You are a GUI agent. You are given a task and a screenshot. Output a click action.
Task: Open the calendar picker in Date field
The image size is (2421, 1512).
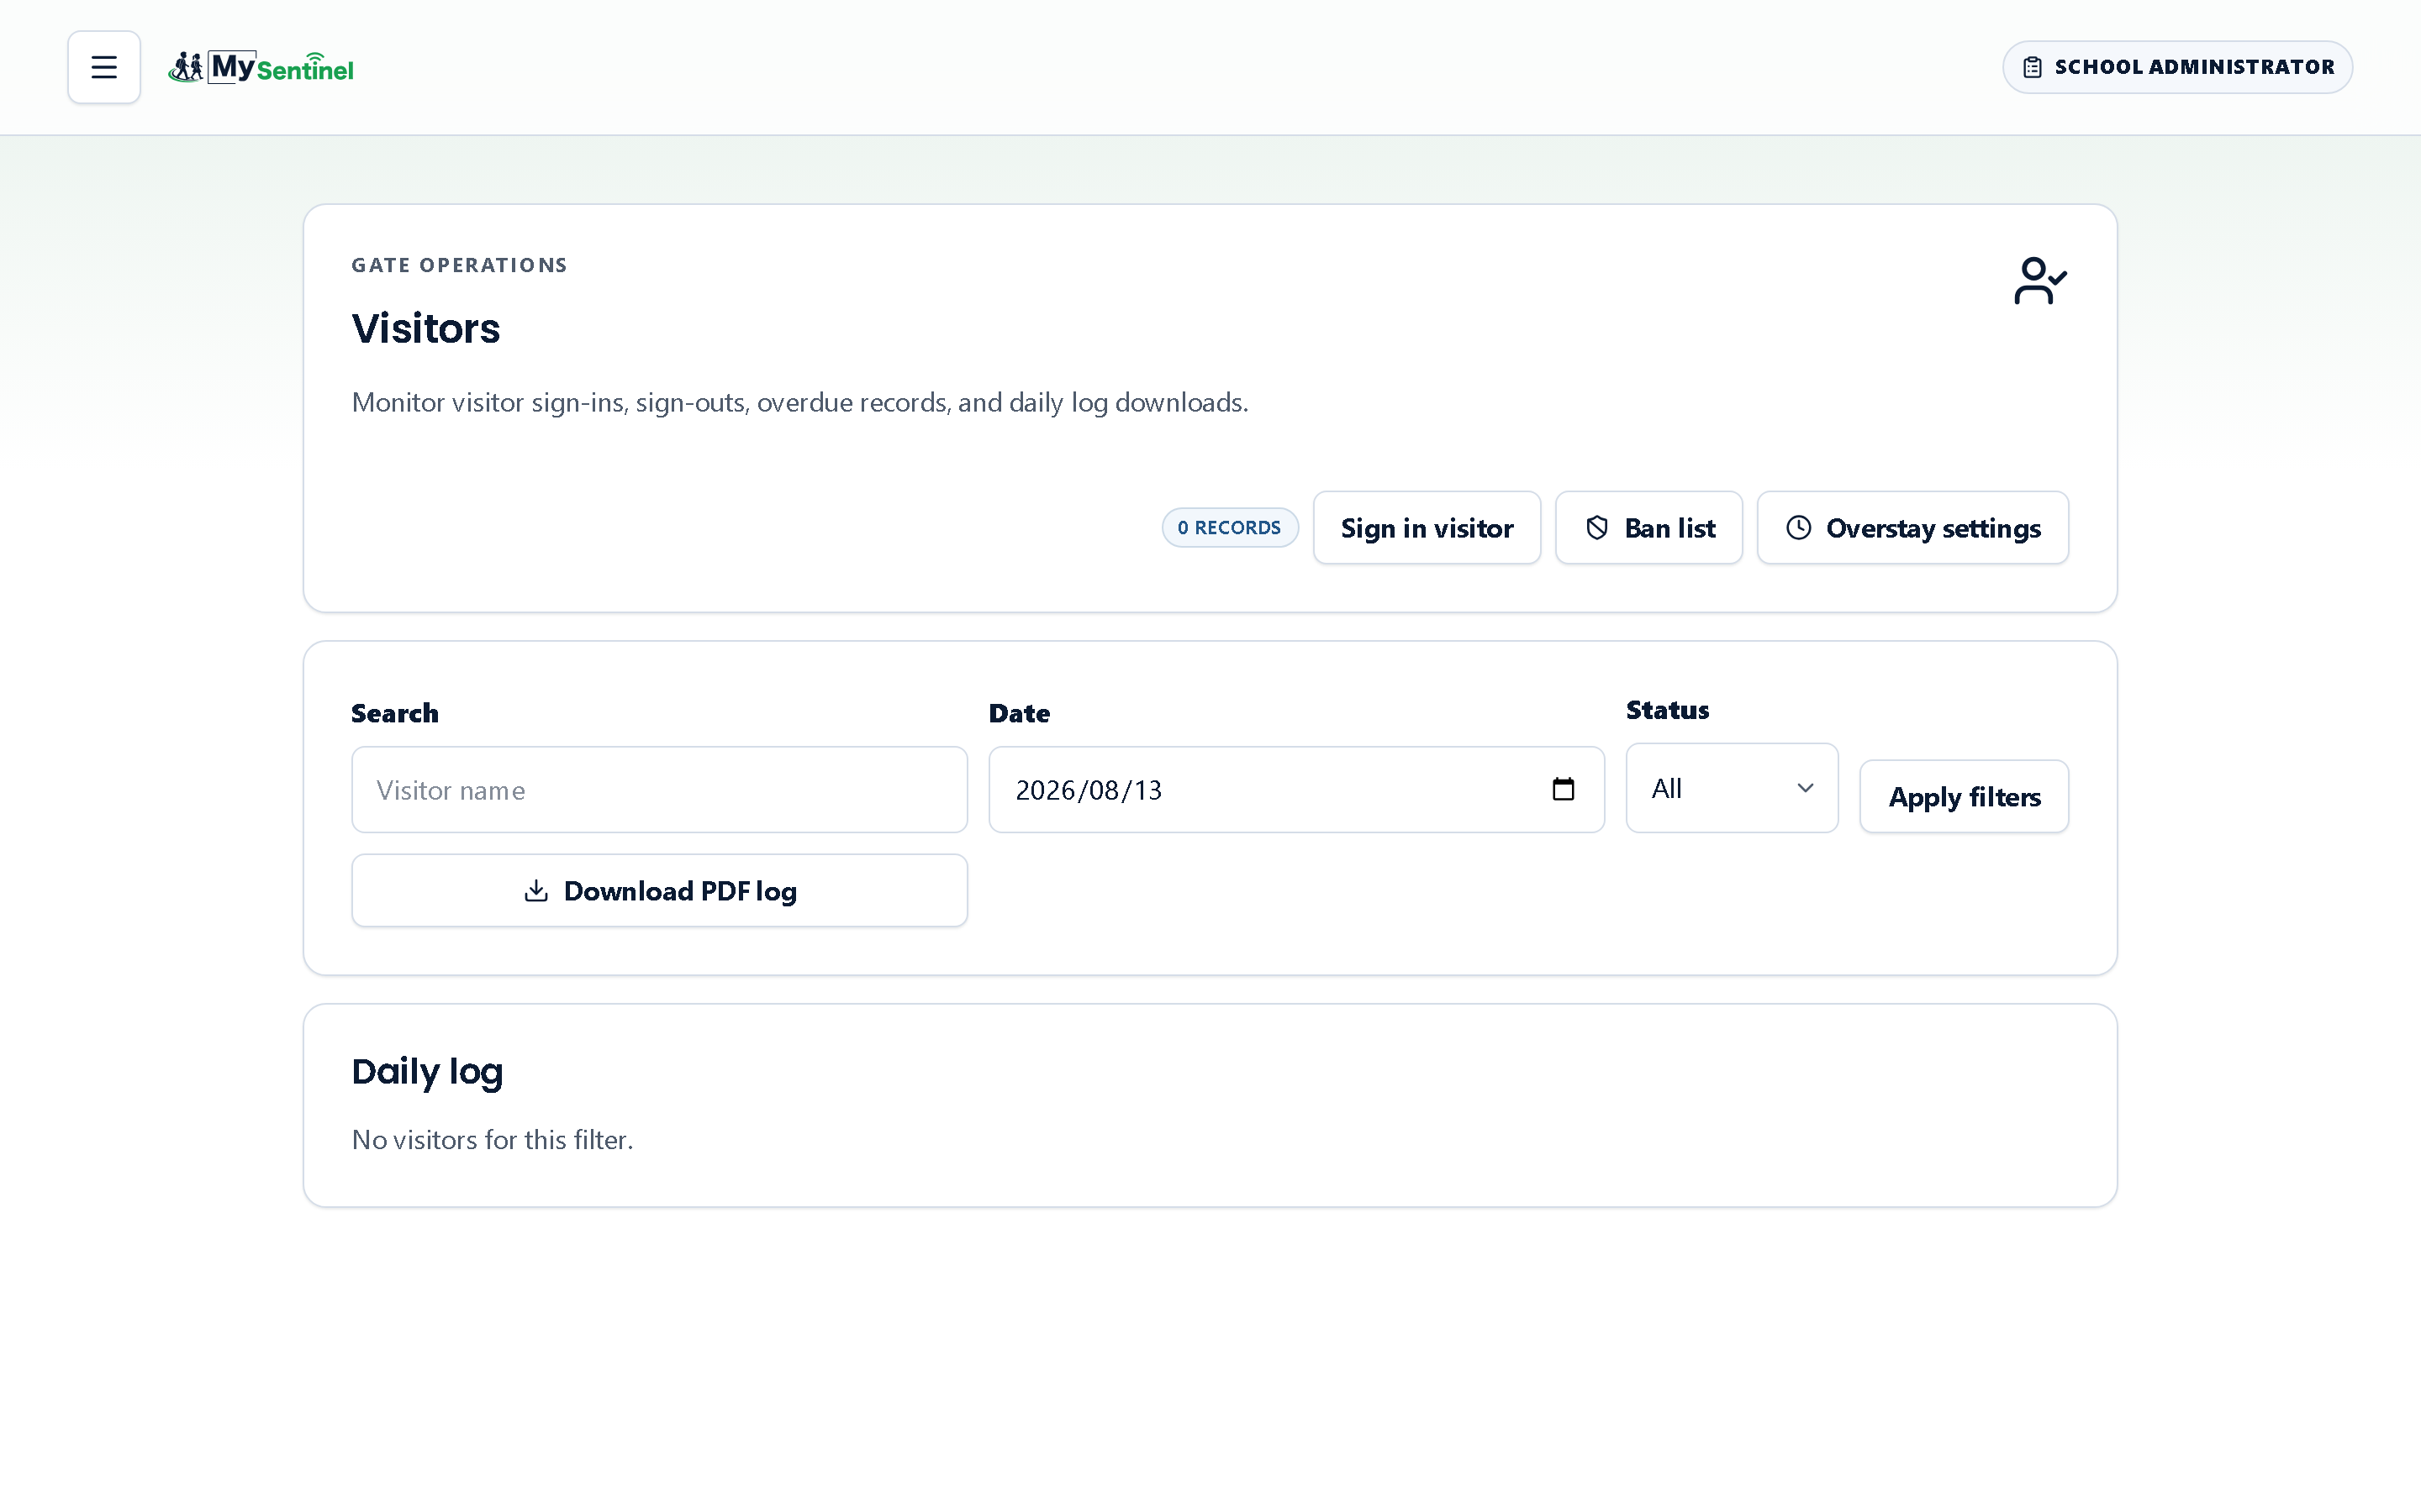(x=1563, y=790)
